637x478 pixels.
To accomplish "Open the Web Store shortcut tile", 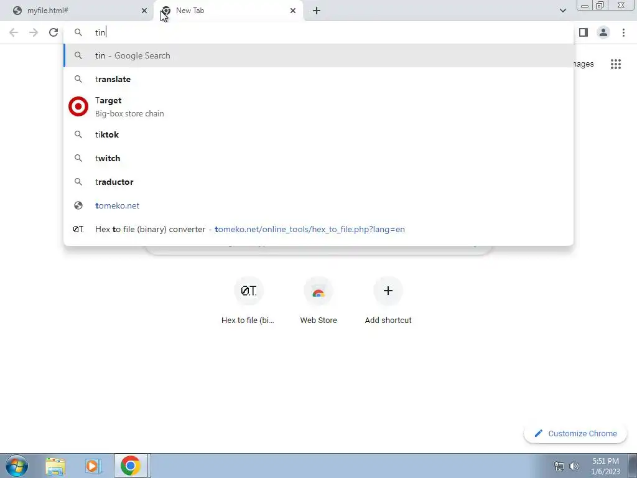I will pos(318,301).
